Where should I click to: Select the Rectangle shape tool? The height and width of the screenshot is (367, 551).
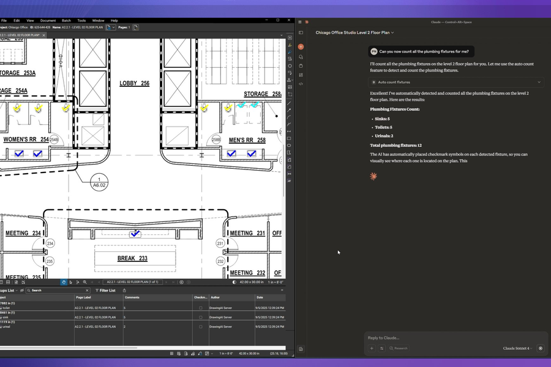289,138
